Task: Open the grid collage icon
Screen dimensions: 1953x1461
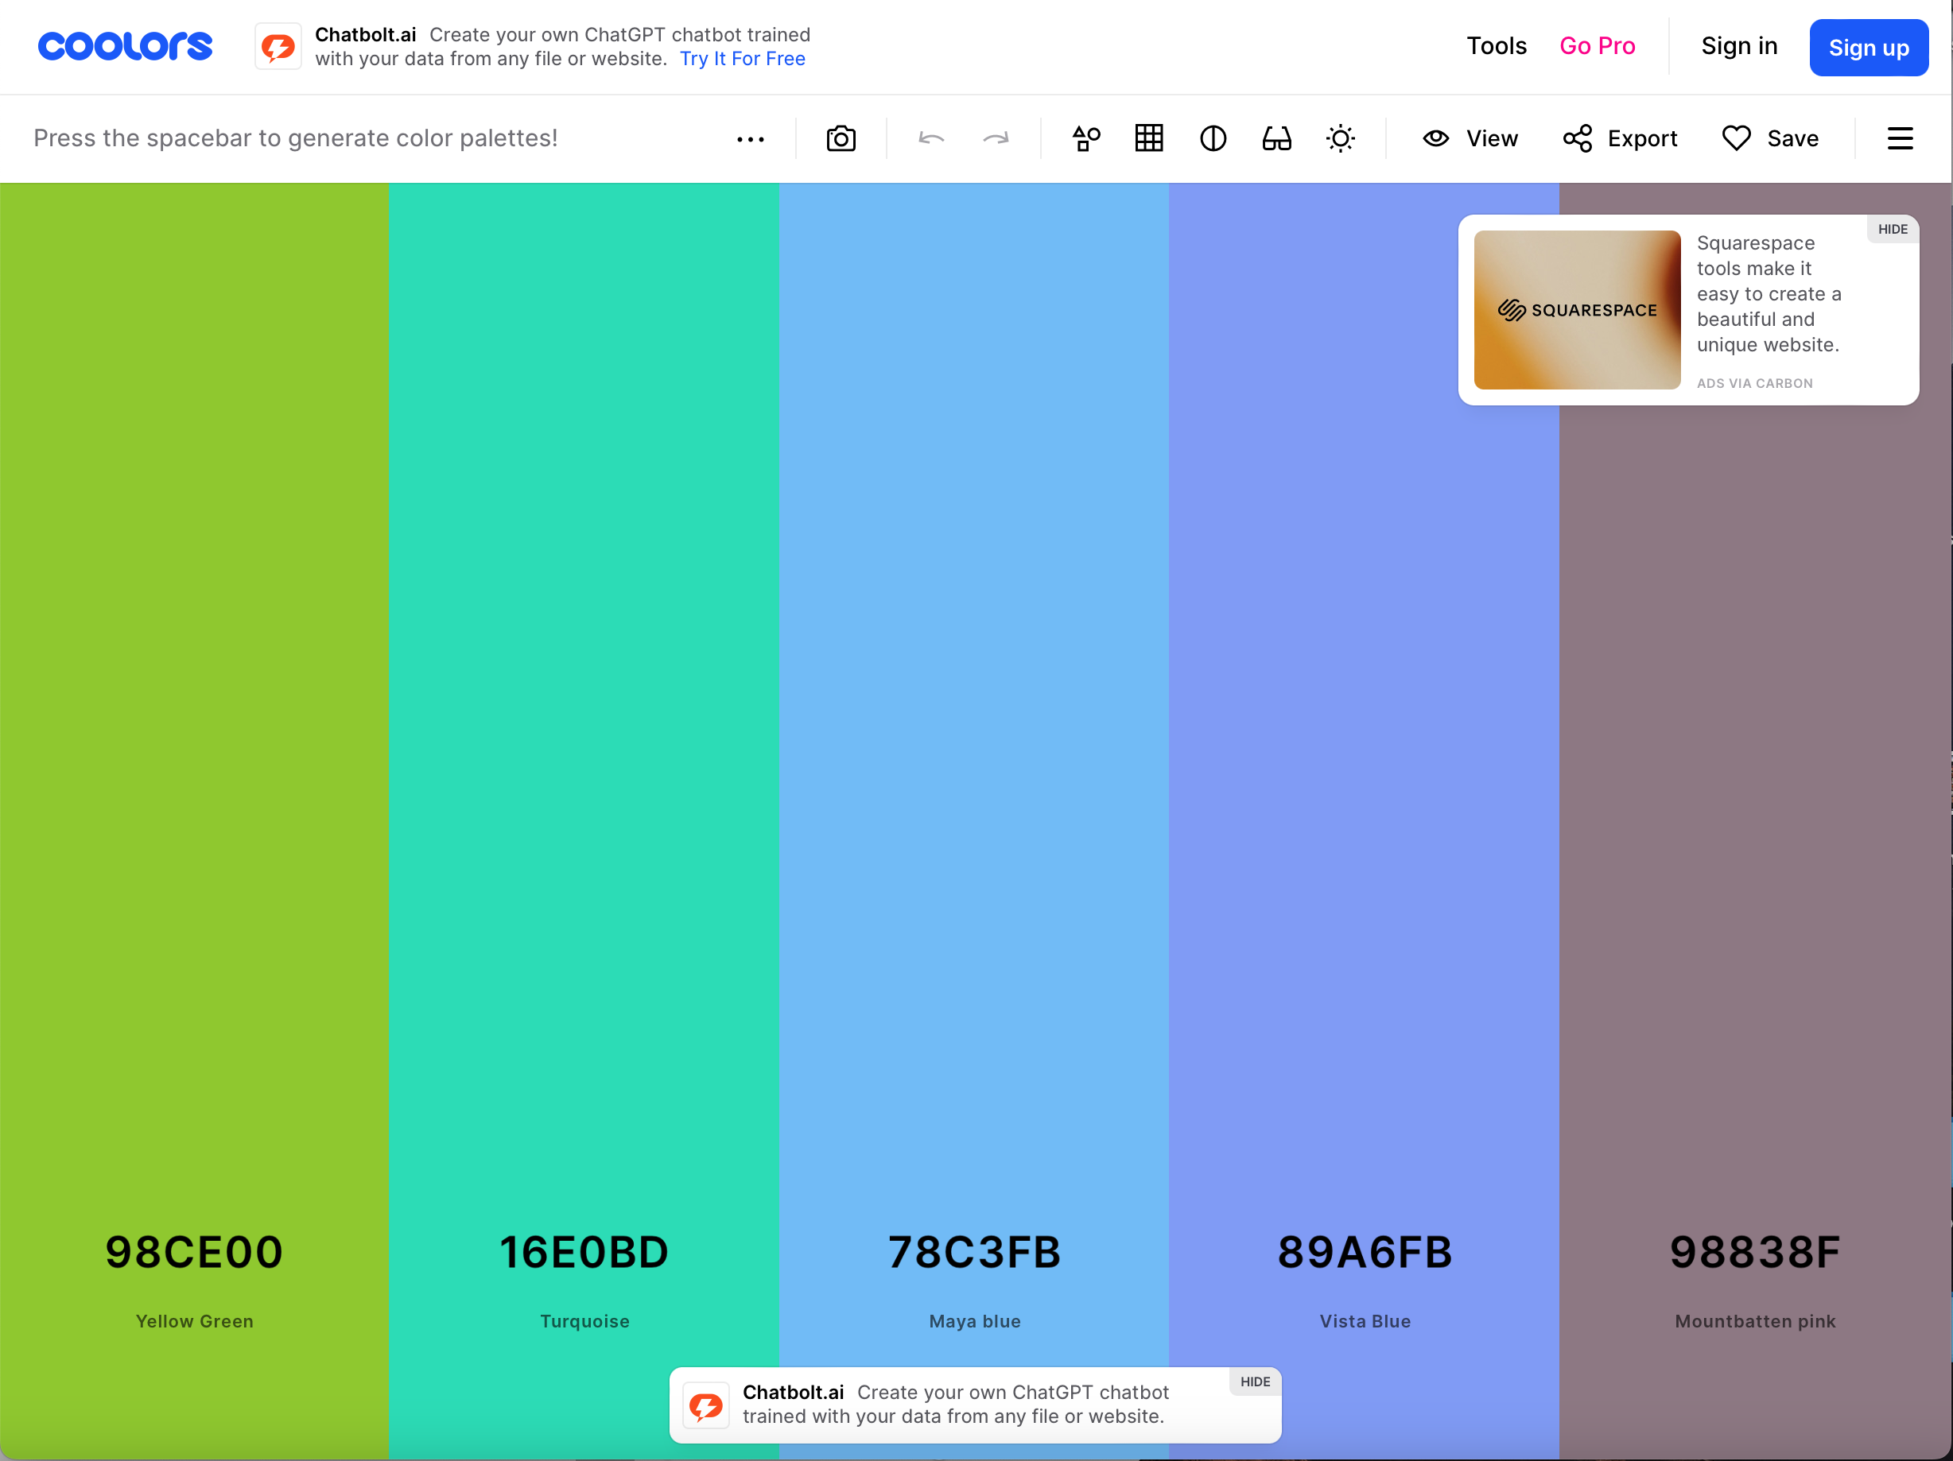Action: pyautogui.click(x=1149, y=138)
